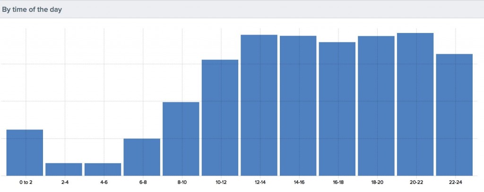484x192 pixels.
Task: Click the 0 to 2 bar
Action: point(25,152)
